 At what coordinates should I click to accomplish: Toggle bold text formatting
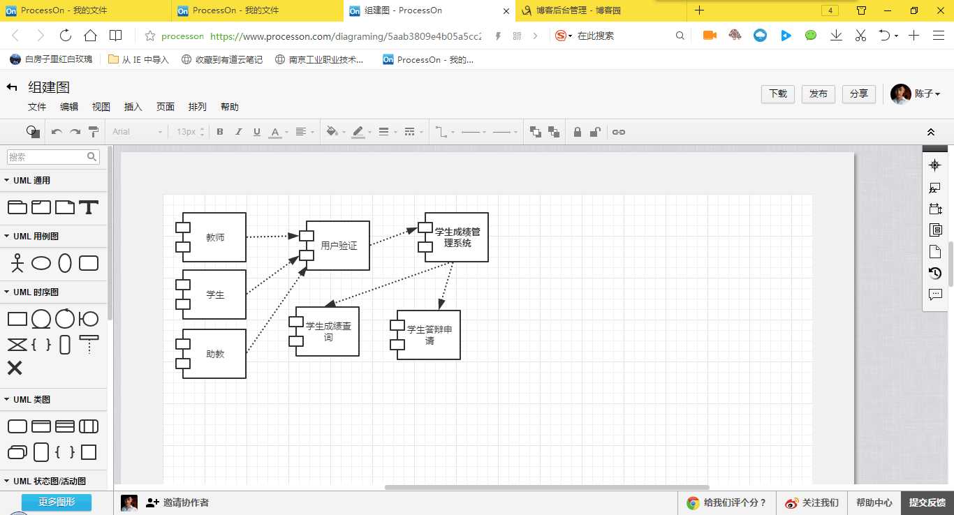[220, 132]
